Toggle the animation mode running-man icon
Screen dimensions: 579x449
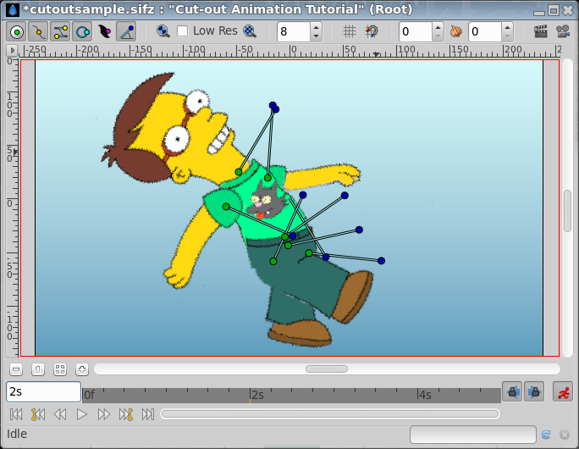click(x=563, y=392)
